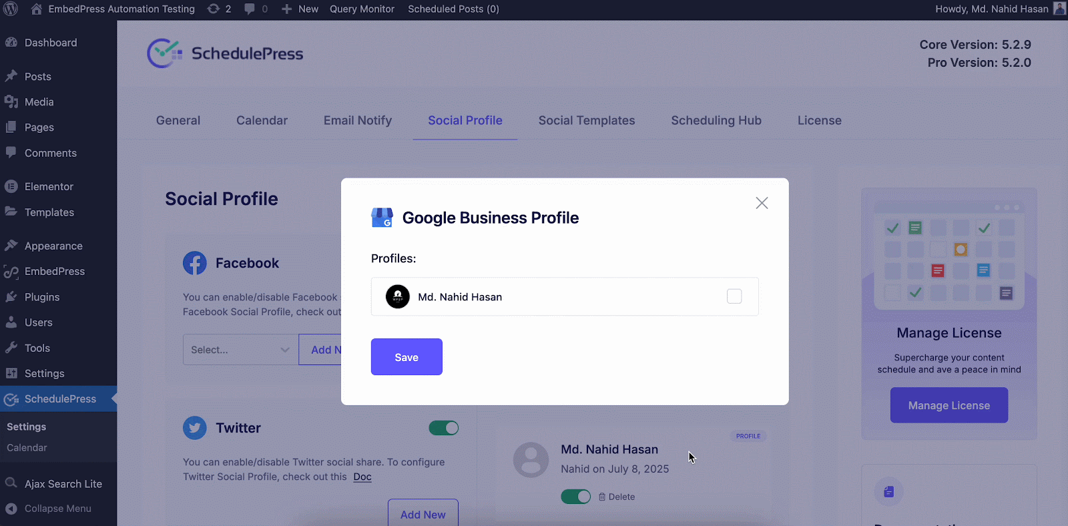Open the Facebook Select... dropdown
Viewport: 1068px width, 526px height.
pyautogui.click(x=240, y=349)
